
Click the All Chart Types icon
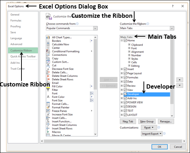coord(48,37)
